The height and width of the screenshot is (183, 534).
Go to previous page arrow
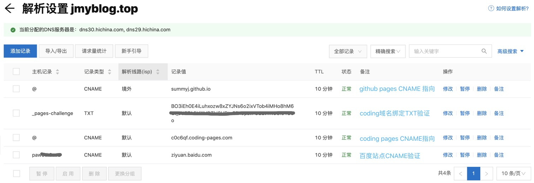point(461,173)
